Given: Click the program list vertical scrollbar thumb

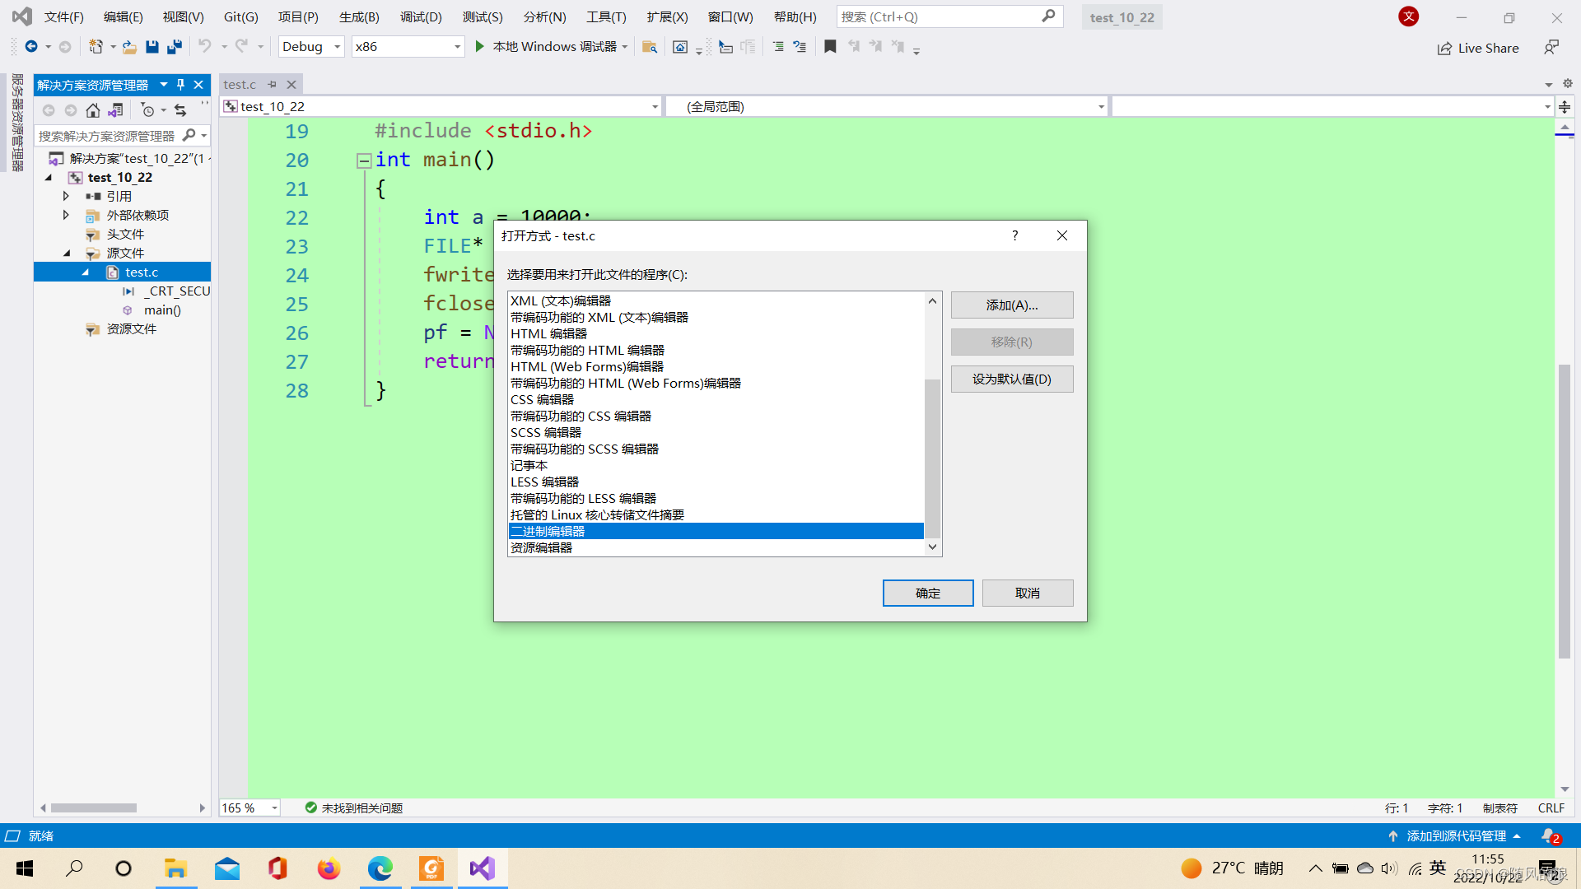Looking at the screenshot, I should click(932, 458).
